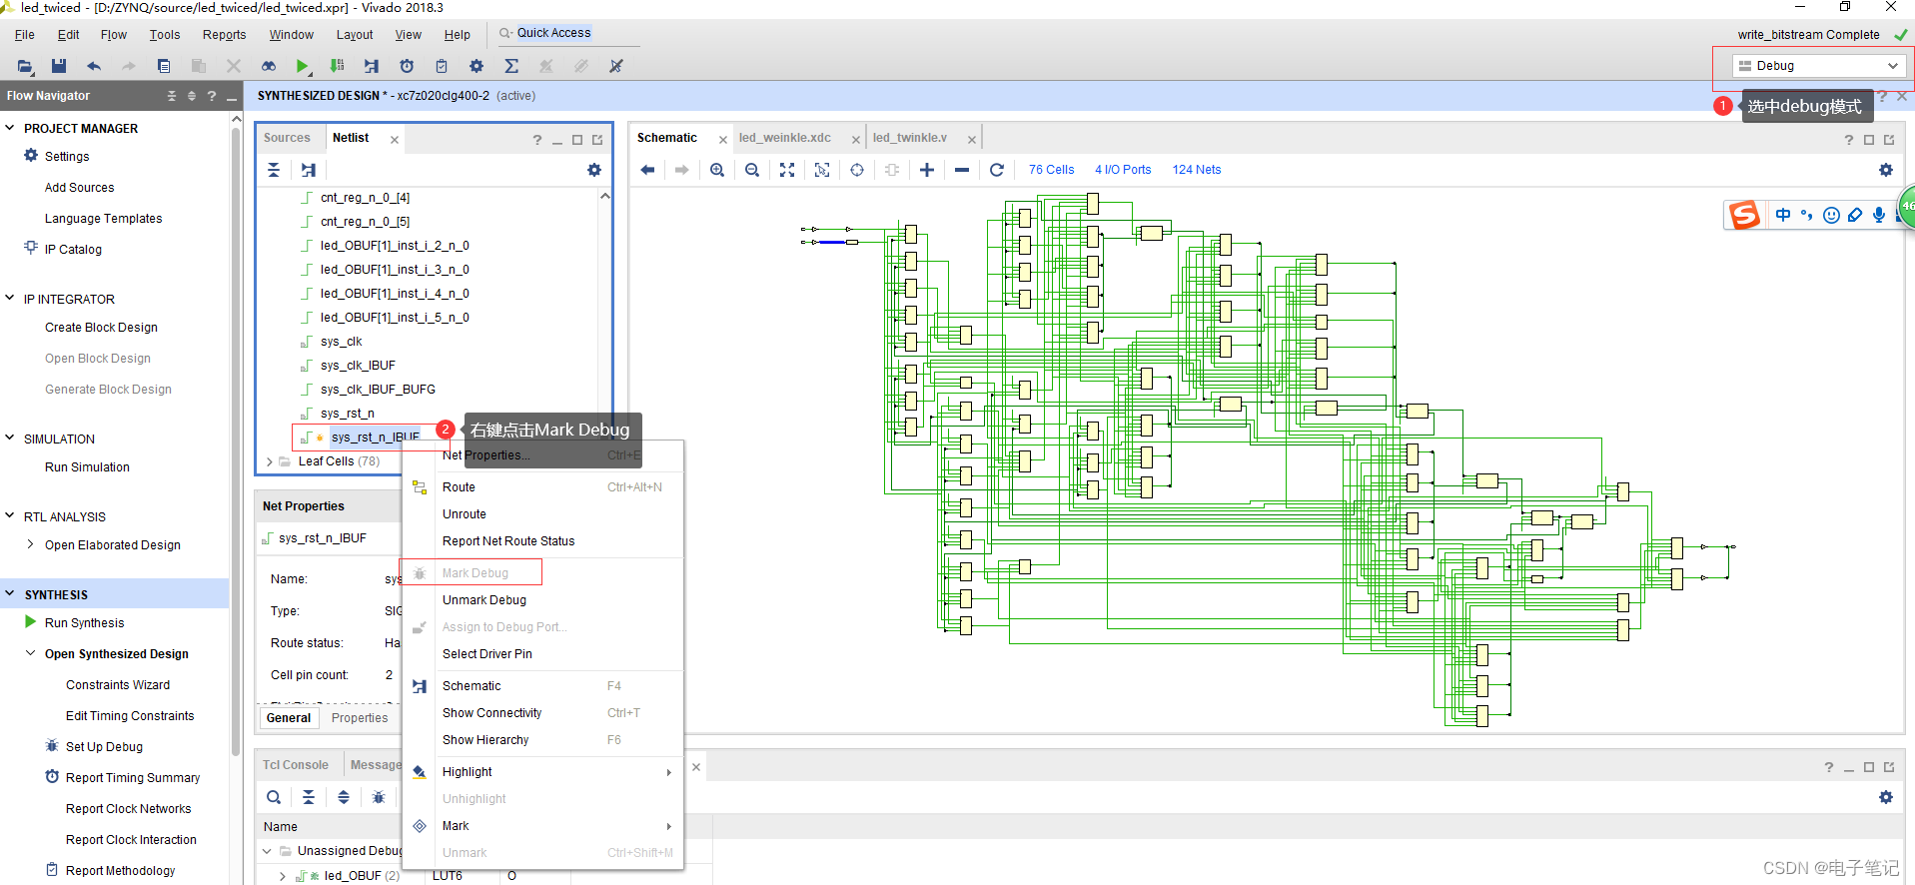This screenshot has width=1915, height=885.
Task: Collapse the Open Synthesized Design subtree
Action: coord(31,653)
